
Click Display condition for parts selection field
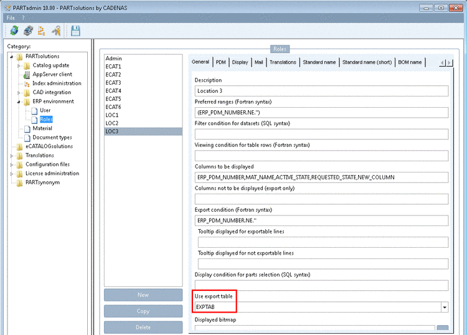tap(322, 285)
